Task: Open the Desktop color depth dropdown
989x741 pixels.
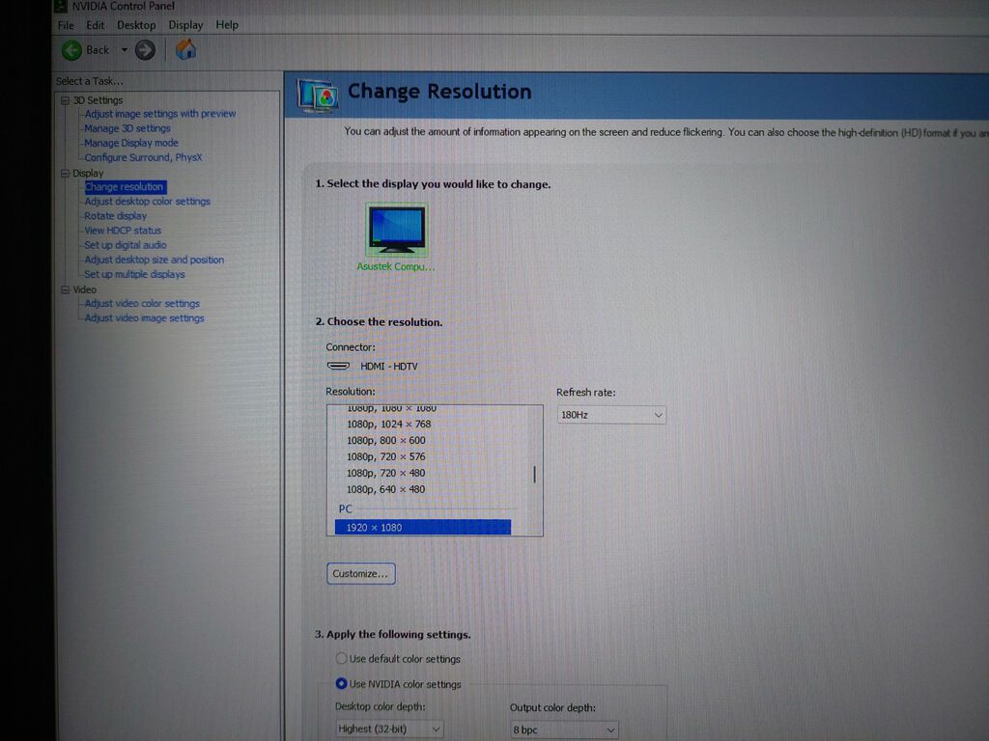Action: [x=389, y=729]
